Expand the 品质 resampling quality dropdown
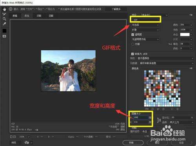Screen dimensions: 196x146 coord(181,122)
